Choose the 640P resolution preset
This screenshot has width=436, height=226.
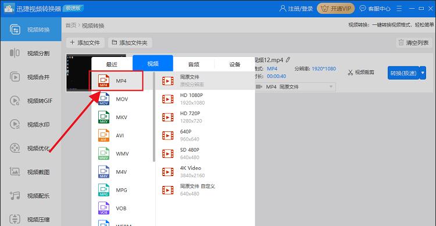pos(205,135)
